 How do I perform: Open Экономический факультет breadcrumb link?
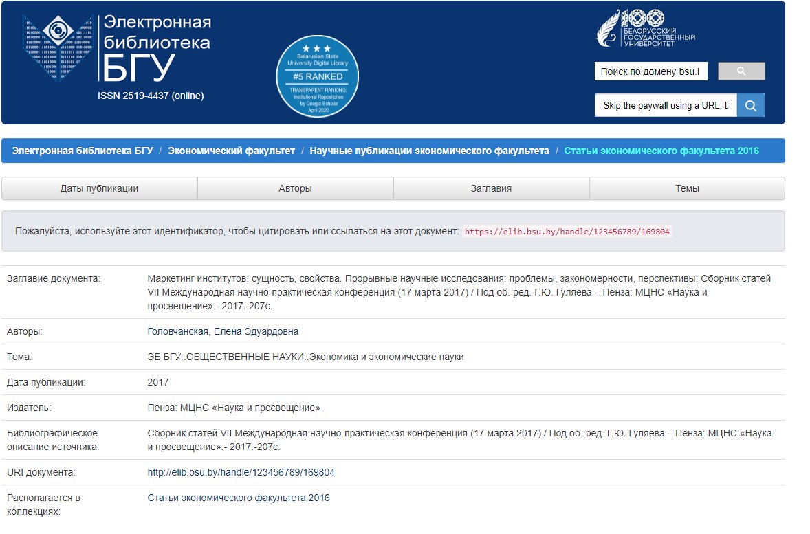point(232,151)
